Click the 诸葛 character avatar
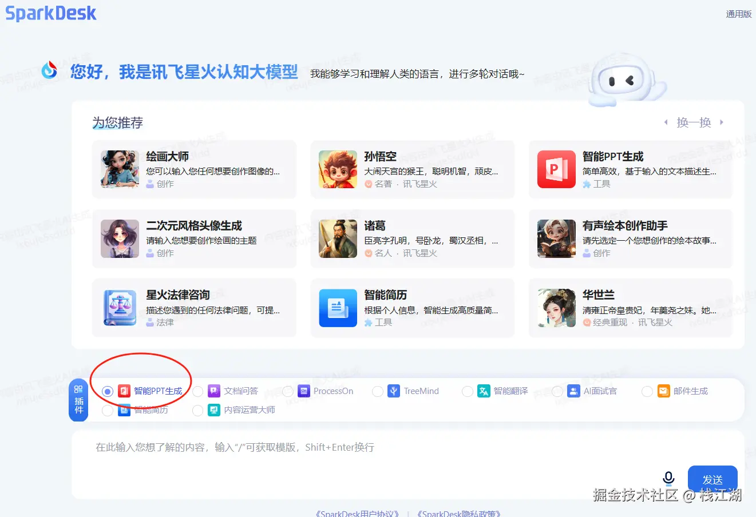This screenshot has height=517, width=756. (338, 238)
